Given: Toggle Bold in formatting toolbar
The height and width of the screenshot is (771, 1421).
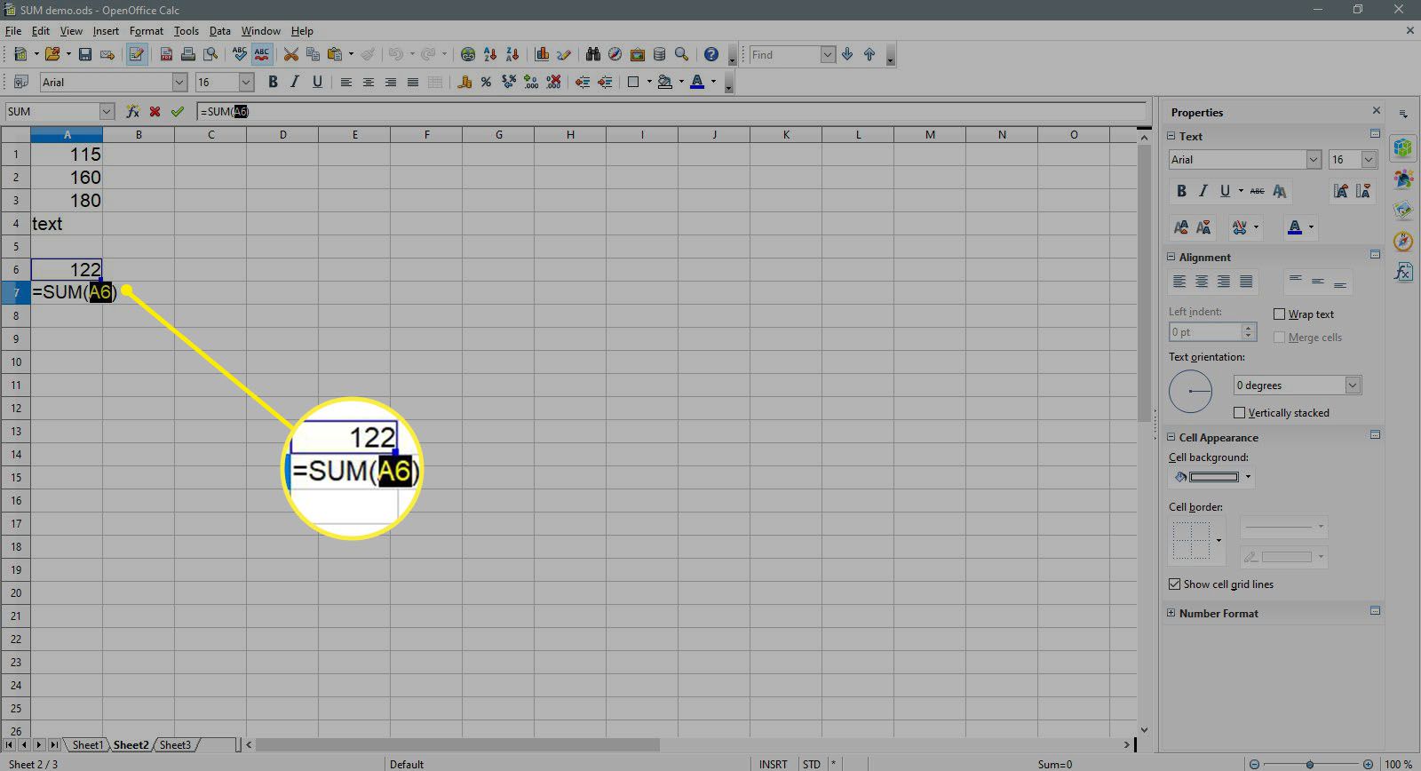Looking at the screenshot, I should pyautogui.click(x=273, y=83).
